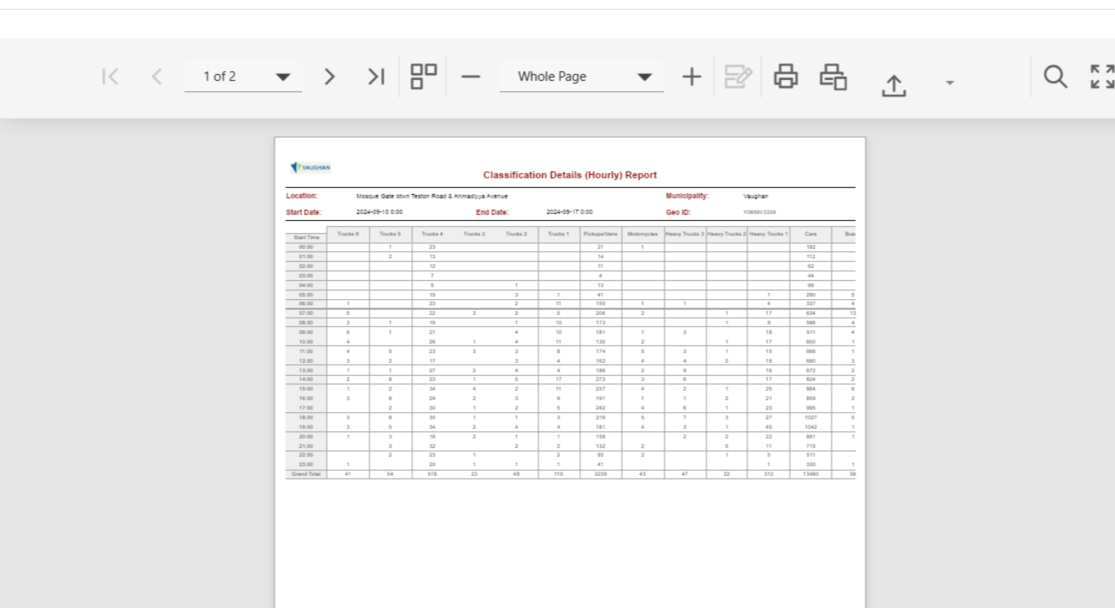Jump to the last page
The height and width of the screenshot is (608, 1115).
(376, 77)
